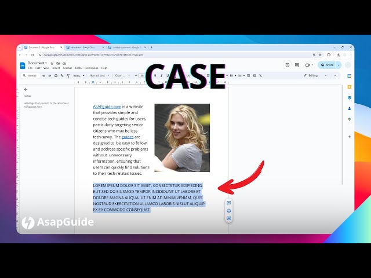Open the ASAPguide.com link
Image resolution: width=371 pixels, height=278 pixels.
pos(107,107)
